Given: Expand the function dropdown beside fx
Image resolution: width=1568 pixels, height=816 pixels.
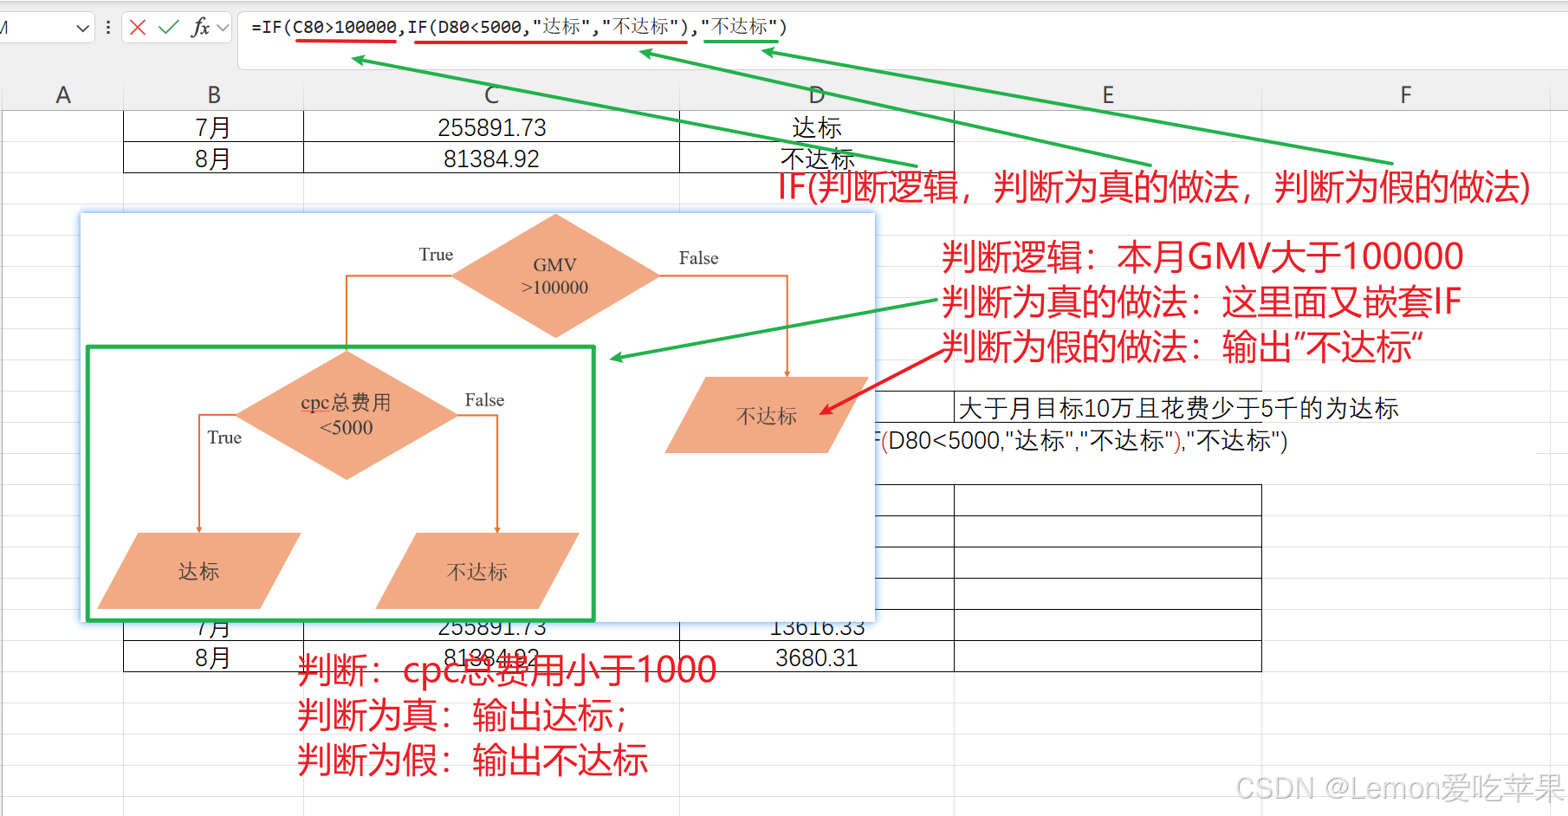Looking at the screenshot, I should coord(223,28).
